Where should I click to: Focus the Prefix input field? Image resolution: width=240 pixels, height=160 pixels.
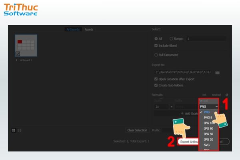168,130
